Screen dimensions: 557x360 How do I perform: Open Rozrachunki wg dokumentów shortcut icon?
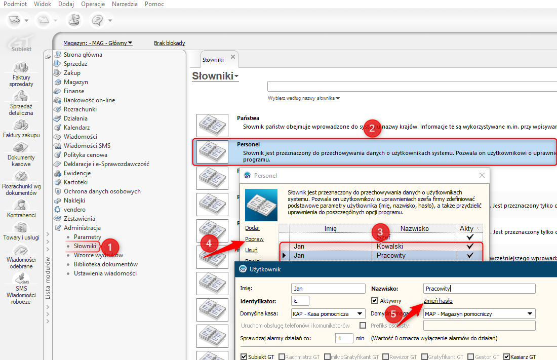[21, 176]
